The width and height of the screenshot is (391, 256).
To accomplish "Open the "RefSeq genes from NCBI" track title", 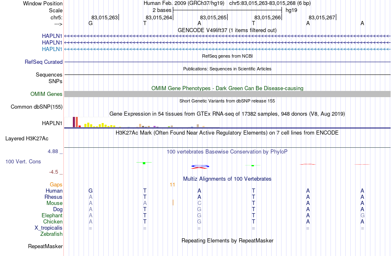I will point(227,56).
